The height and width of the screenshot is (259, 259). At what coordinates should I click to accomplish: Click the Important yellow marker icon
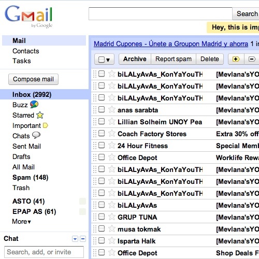46,125
